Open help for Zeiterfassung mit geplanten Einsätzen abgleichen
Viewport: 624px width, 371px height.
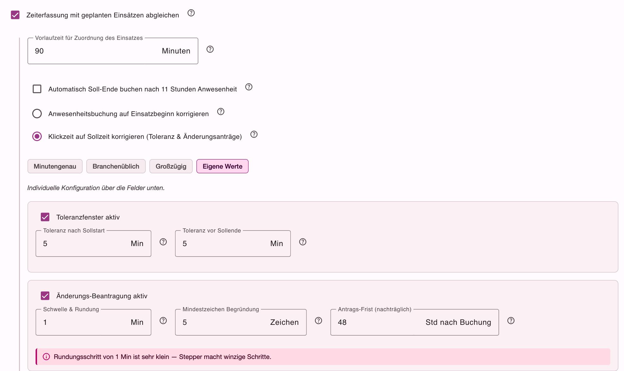(191, 13)
